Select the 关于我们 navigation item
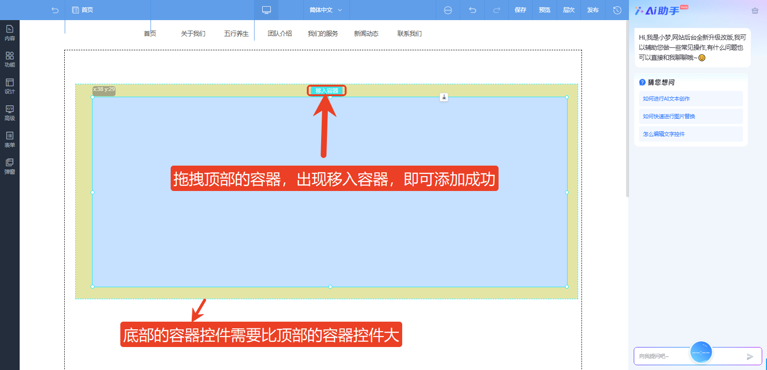This screenshot has height=370, width=767. click(x=193, y=34)
